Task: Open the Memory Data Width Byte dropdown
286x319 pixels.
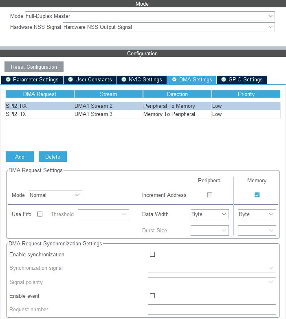Action: click(257, 214)
